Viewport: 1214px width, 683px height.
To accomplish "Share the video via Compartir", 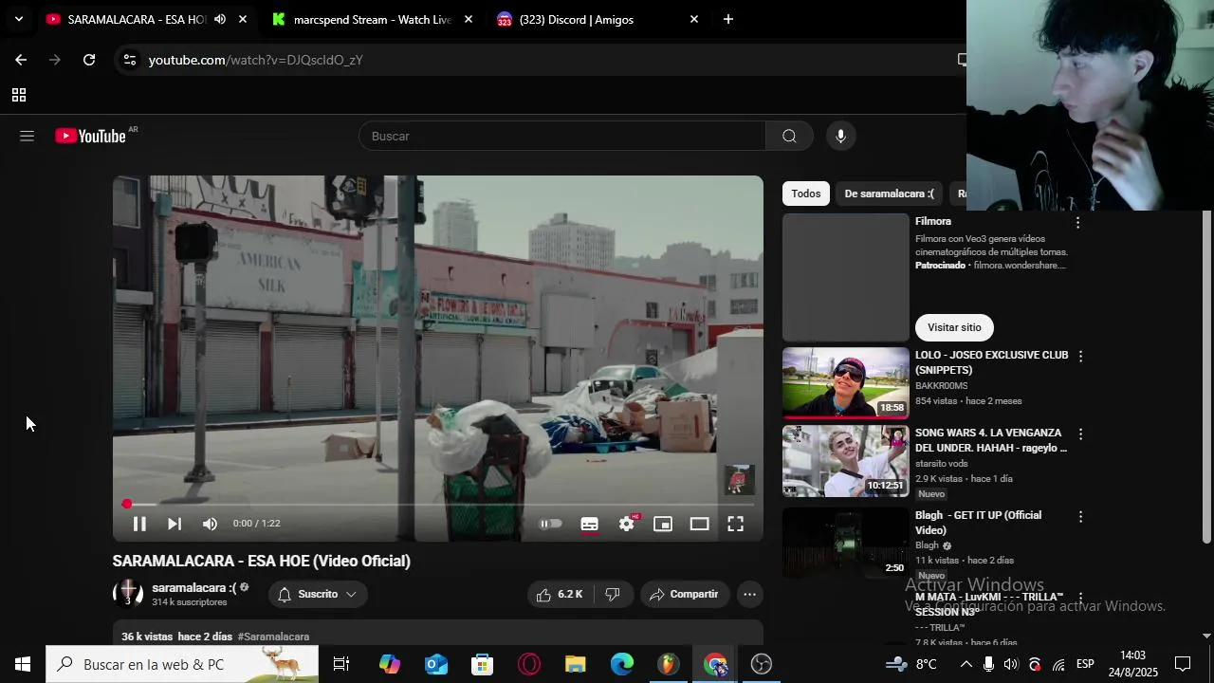I will [x=685, y=595].
